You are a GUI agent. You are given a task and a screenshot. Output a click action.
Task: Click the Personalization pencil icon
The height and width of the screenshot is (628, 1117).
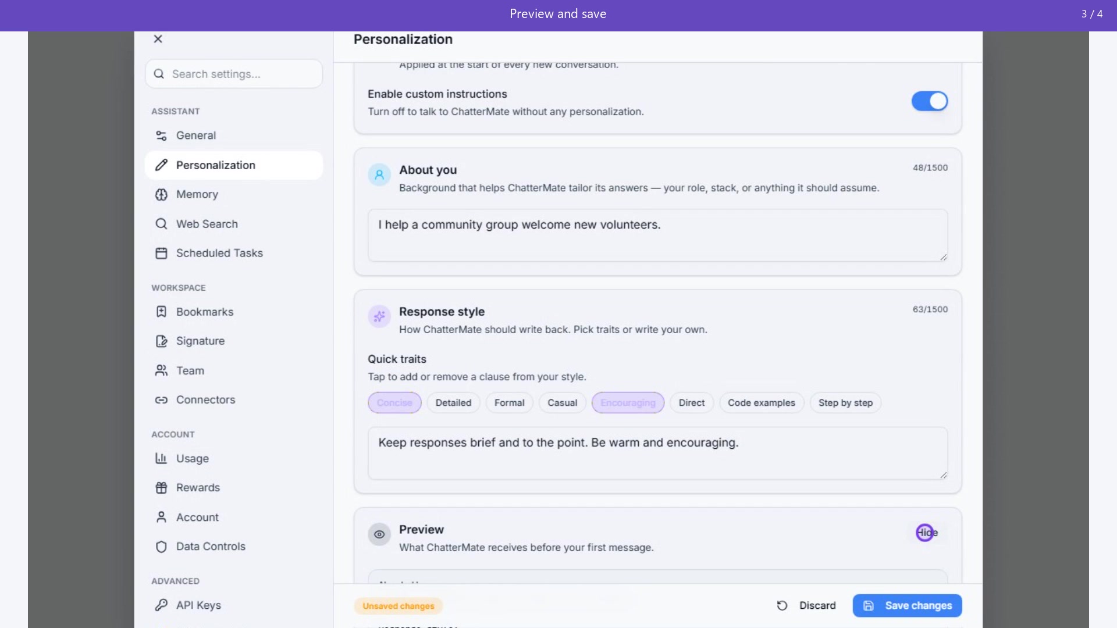(x=161, y=165)
